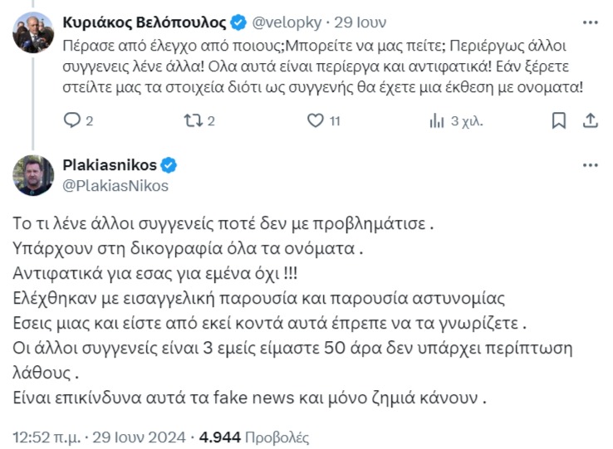This screenshot has width=613, height=449.
Task: Click the @PlakiasNikos handle
Action: click(115, 186)
